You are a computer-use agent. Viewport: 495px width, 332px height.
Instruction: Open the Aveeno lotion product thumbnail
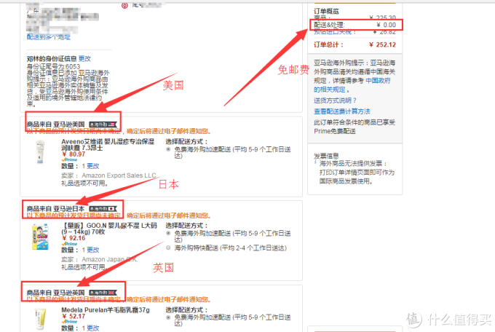[x=42, y=153]
